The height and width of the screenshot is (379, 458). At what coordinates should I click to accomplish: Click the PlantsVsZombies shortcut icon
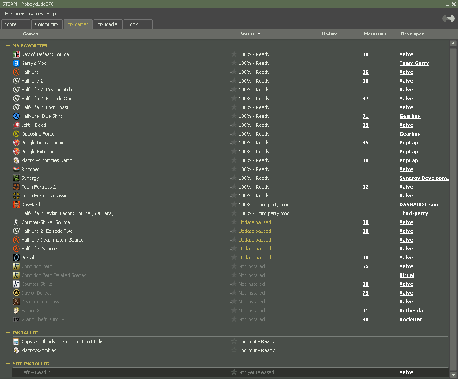coord(16,350)
